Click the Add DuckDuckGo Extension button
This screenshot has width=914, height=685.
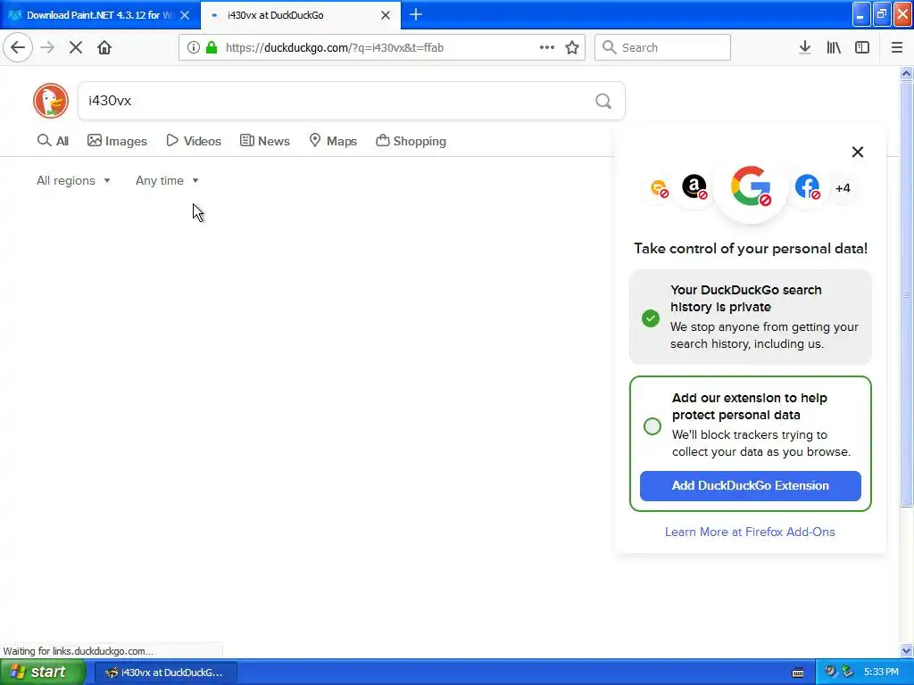750,486
